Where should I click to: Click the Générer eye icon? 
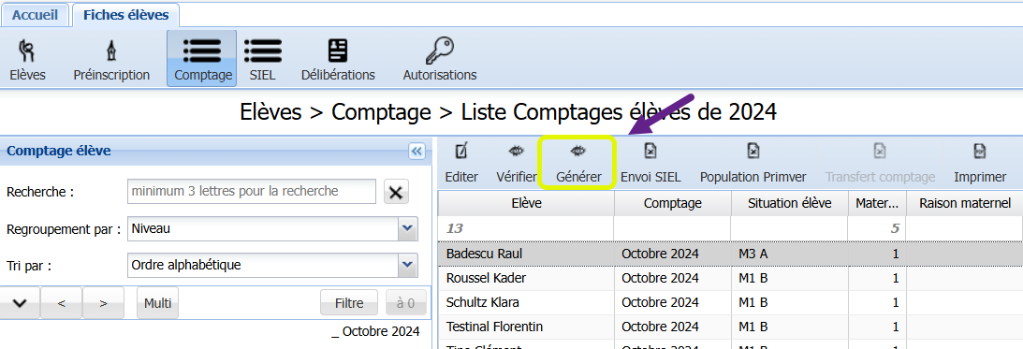[x=578, y=152]
